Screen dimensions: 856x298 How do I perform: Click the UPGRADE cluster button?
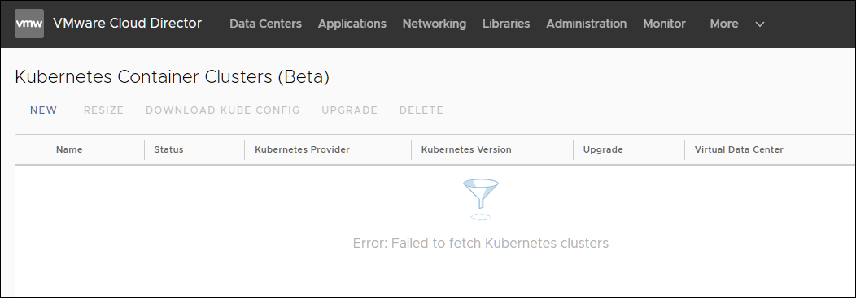tap(349, 110)
